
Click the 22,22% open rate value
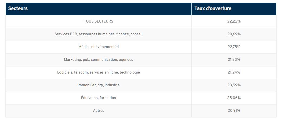pos(234,21)
